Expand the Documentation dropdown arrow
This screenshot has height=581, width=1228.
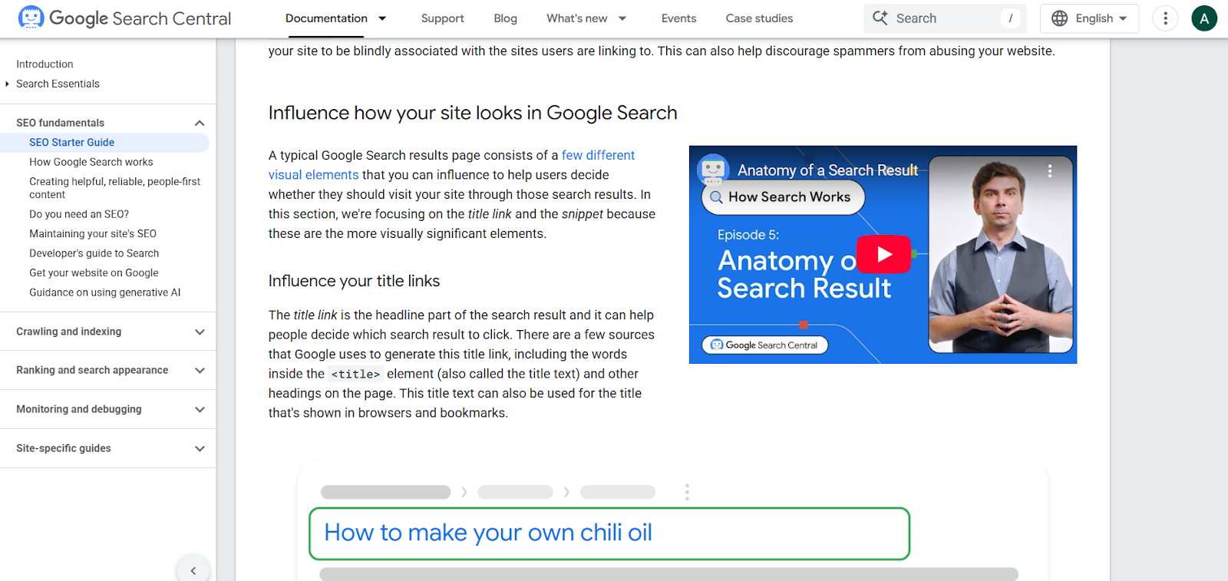382,18
